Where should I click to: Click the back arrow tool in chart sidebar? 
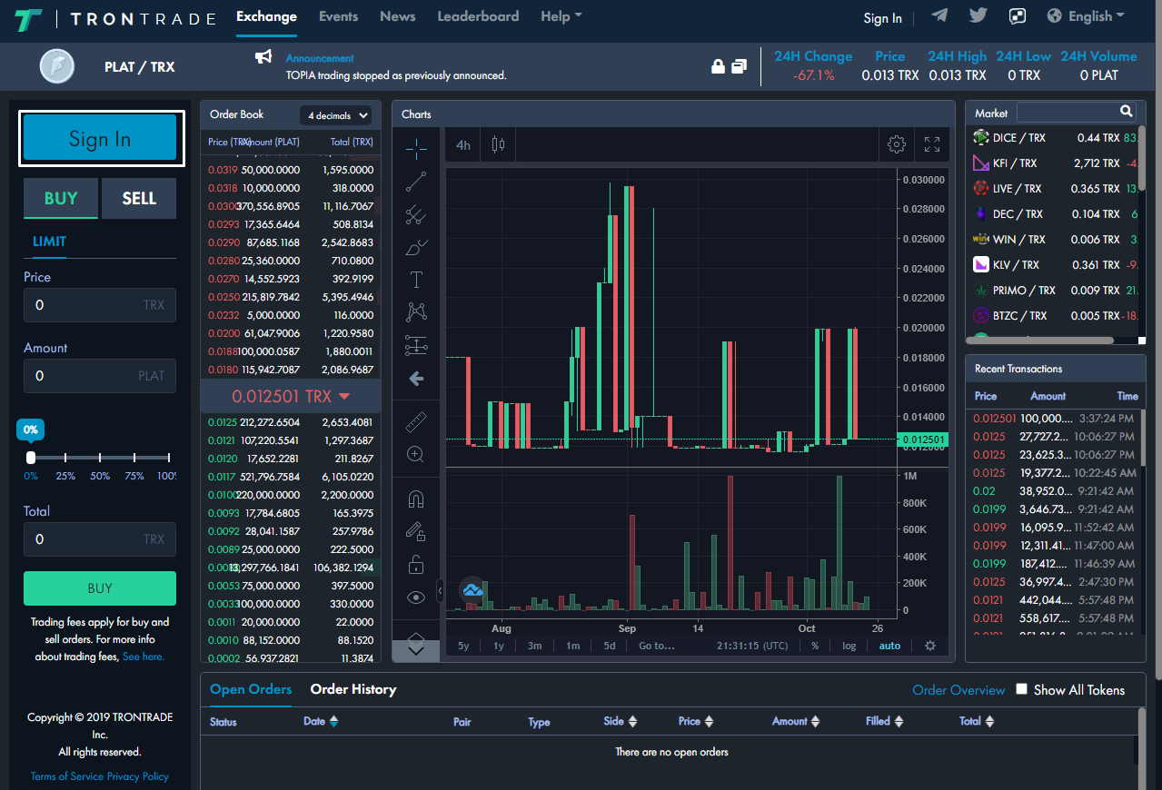416,379
